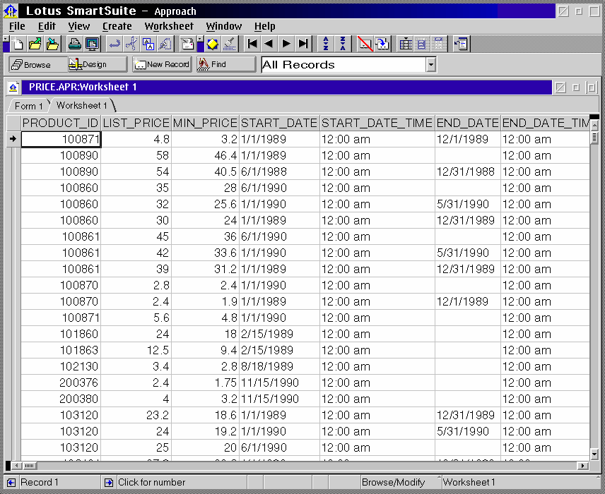Switch to Design mode
This screenshot has width=605, height=494.
[98, 64]
